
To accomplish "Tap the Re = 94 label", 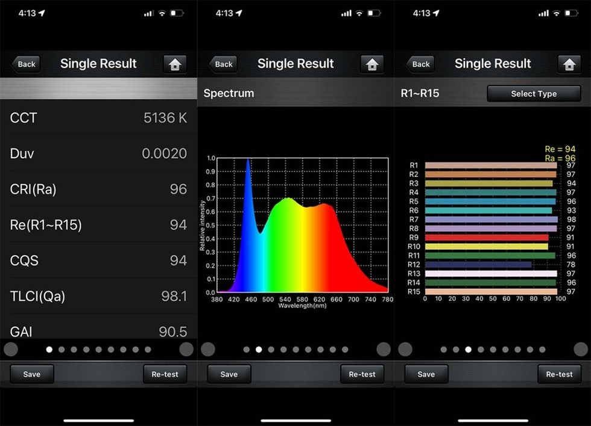I will point(560,149).
